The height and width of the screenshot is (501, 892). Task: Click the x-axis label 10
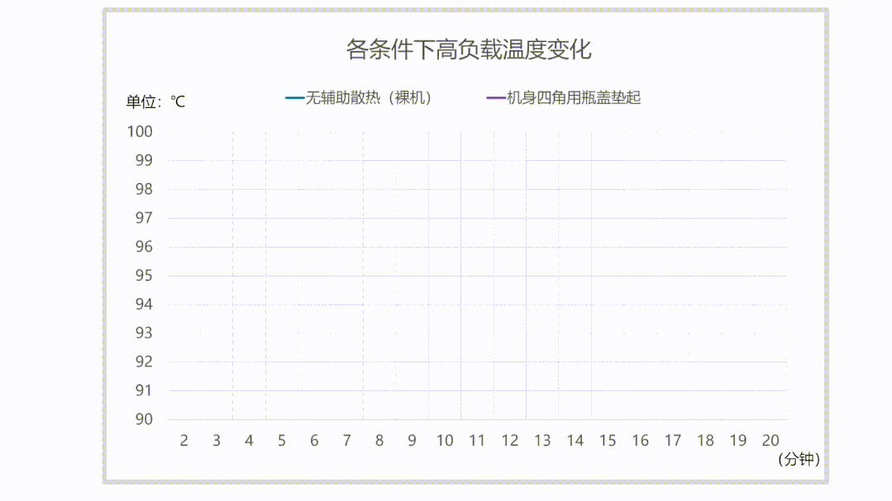point(444,440)
